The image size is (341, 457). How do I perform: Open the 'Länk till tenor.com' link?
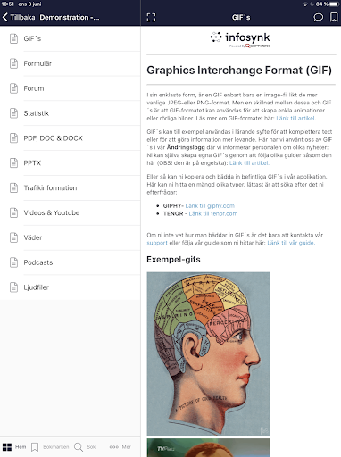click(x=213, y=213)
